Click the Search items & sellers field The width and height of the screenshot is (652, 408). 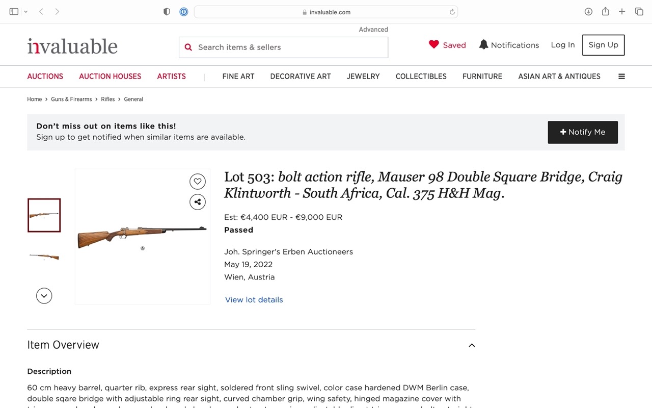coord(283,47)
